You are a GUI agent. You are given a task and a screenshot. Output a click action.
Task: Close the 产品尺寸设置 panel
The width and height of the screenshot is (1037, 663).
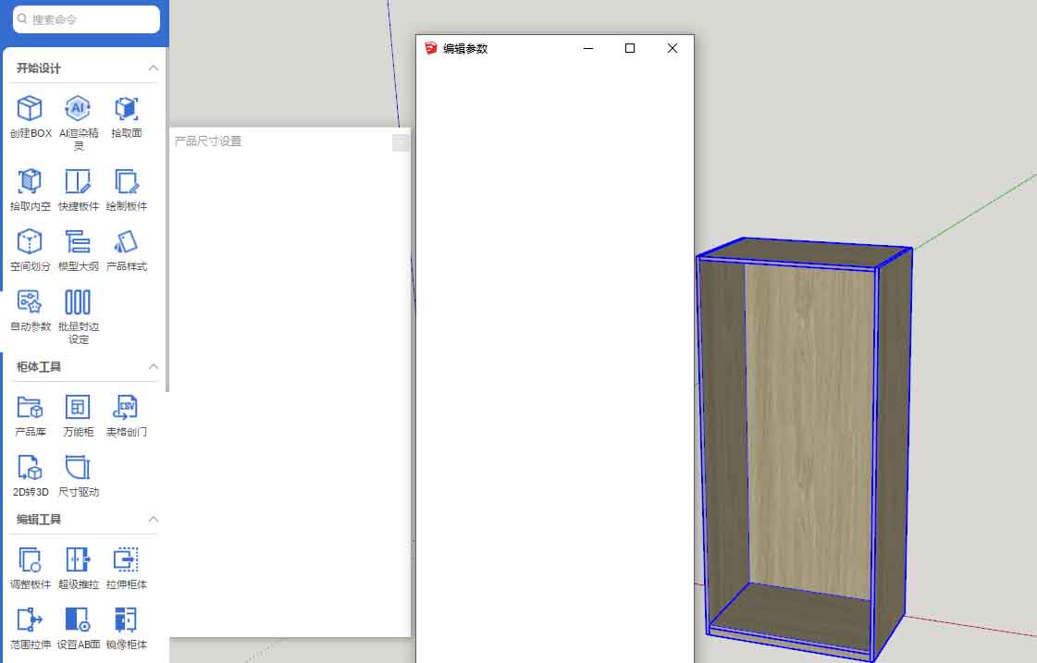pos(400,141)
